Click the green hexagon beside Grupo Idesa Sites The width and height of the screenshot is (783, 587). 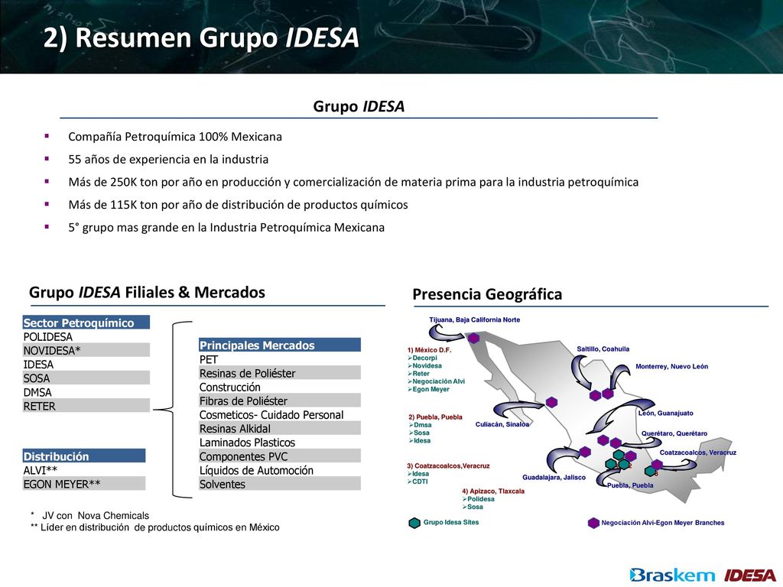(414, 523)
